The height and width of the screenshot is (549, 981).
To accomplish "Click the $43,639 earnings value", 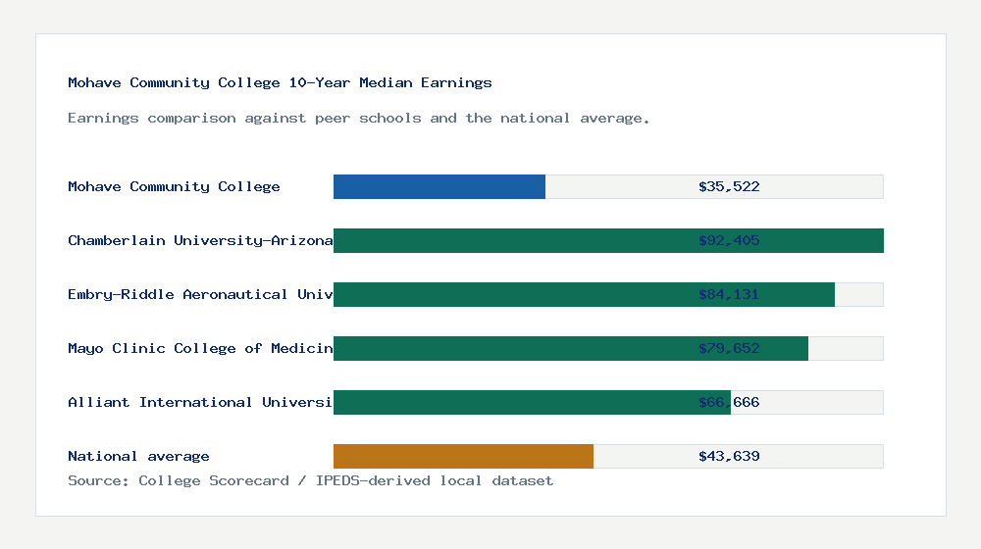I will pyautogui.click(x=729, y=456).
